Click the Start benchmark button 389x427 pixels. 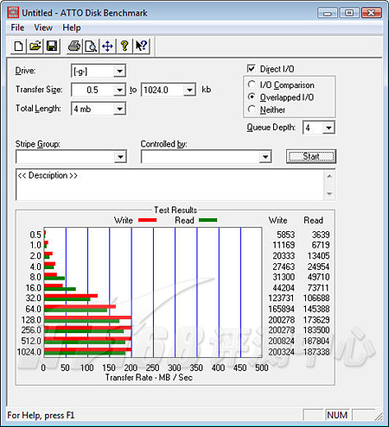(311, 156)
